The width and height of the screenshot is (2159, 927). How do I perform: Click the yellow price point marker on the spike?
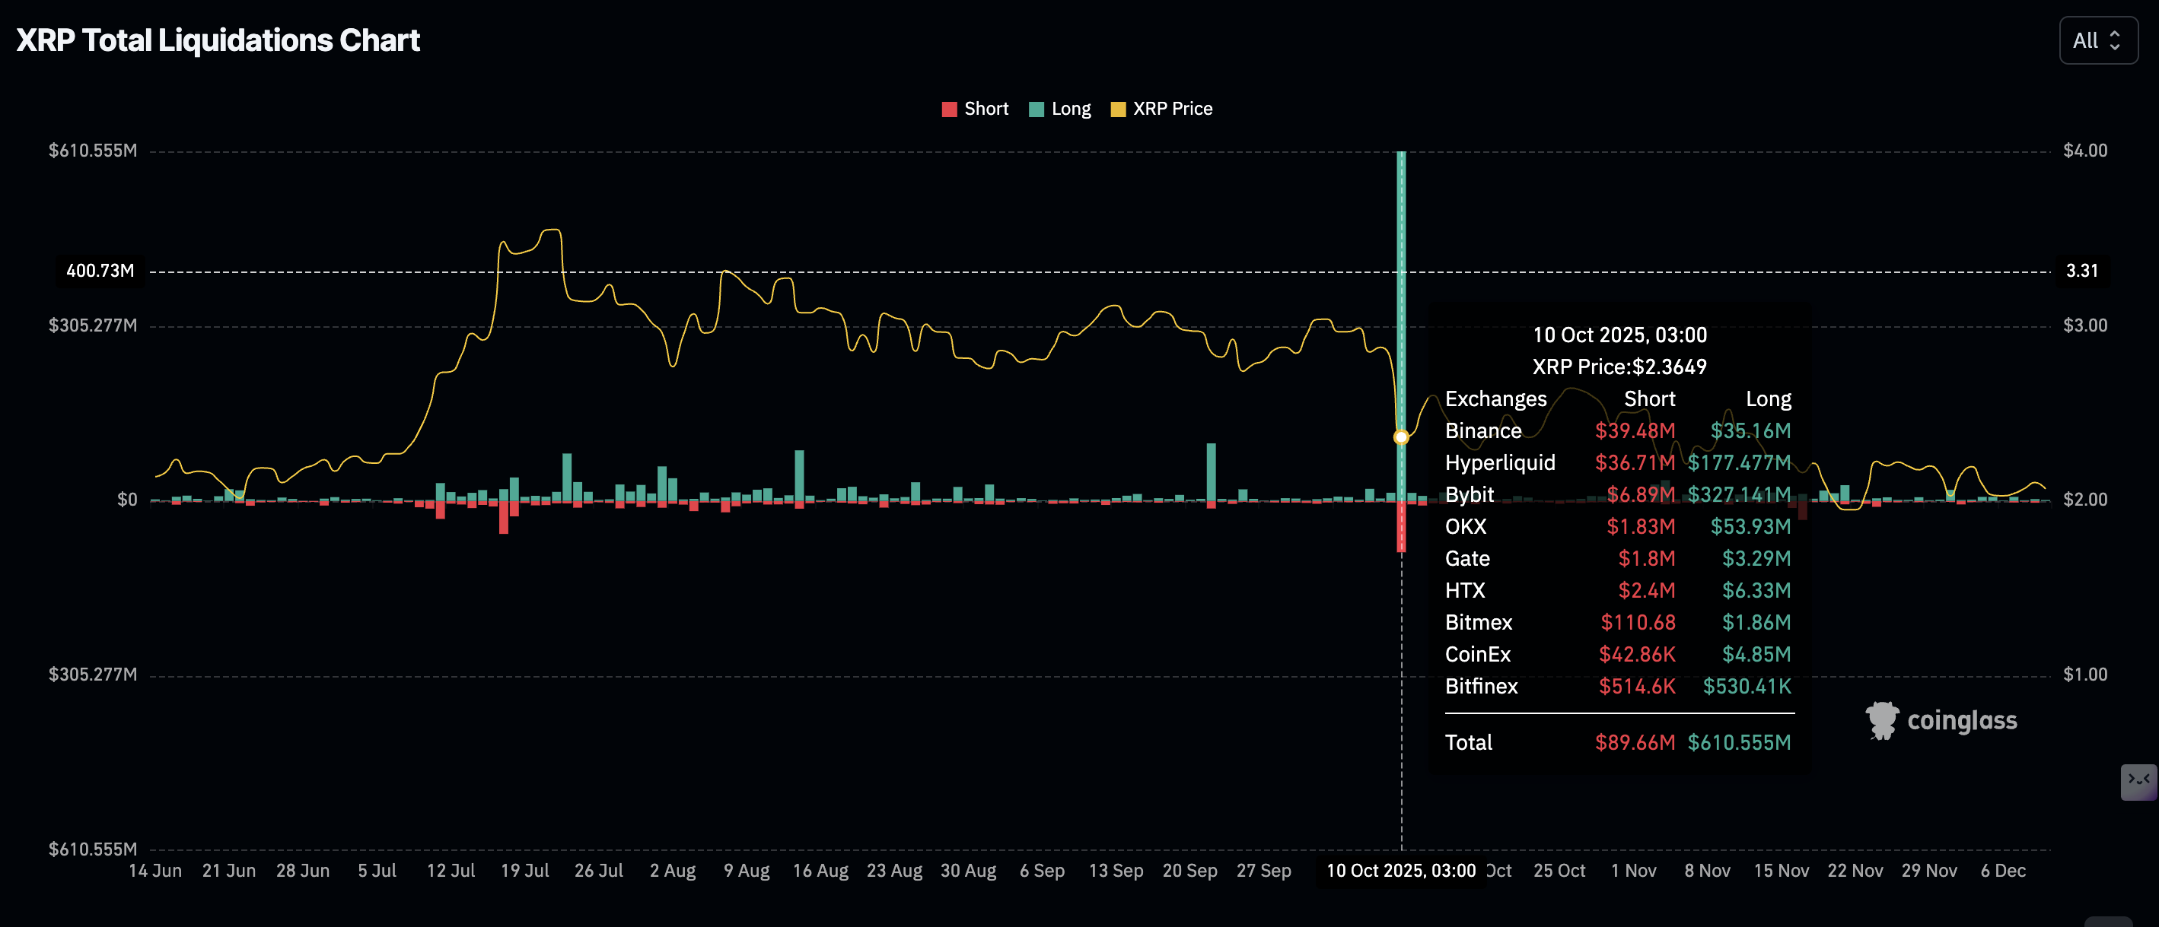pyautogui.click(x=1400, y=437)
